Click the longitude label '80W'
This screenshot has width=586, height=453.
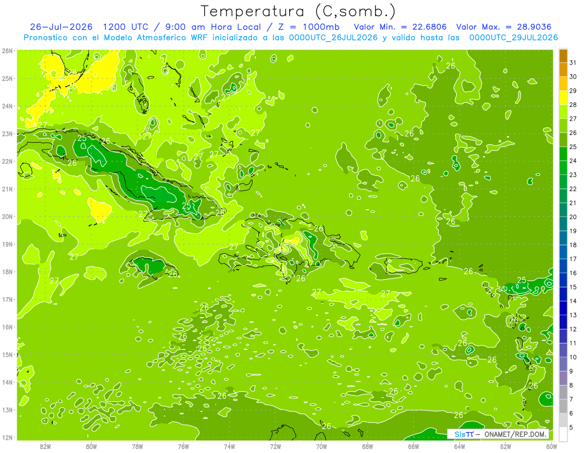(91, 446)
